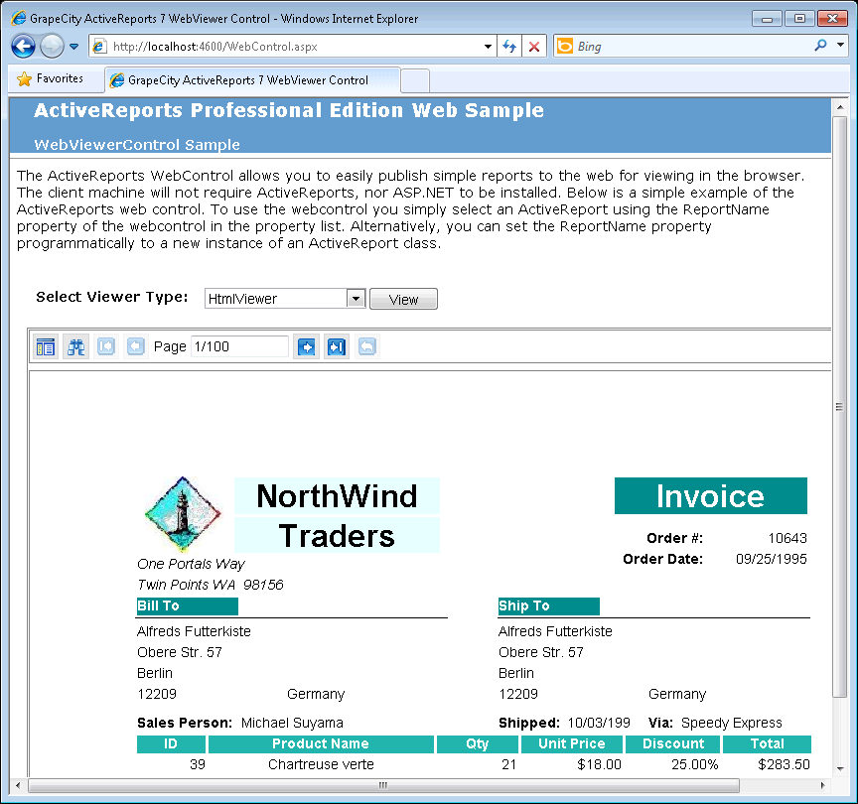
Task: Click the browser Back button
Action: pos(23,47)
